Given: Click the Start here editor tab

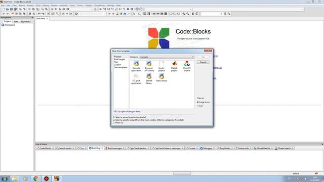Looking at the screenshot, I should [40, 19].
